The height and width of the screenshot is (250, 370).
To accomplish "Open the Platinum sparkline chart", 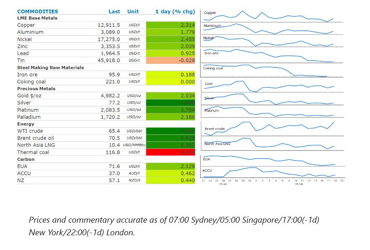I will [272, 112].
